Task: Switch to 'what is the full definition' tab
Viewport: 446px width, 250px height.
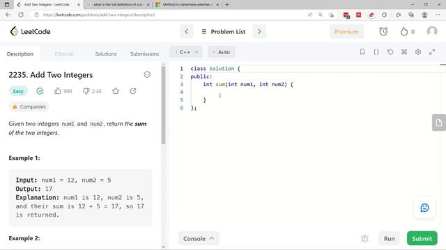Action: point(118,5)
